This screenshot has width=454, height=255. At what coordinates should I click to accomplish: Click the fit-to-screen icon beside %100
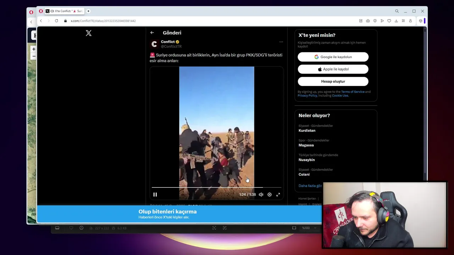294,228
